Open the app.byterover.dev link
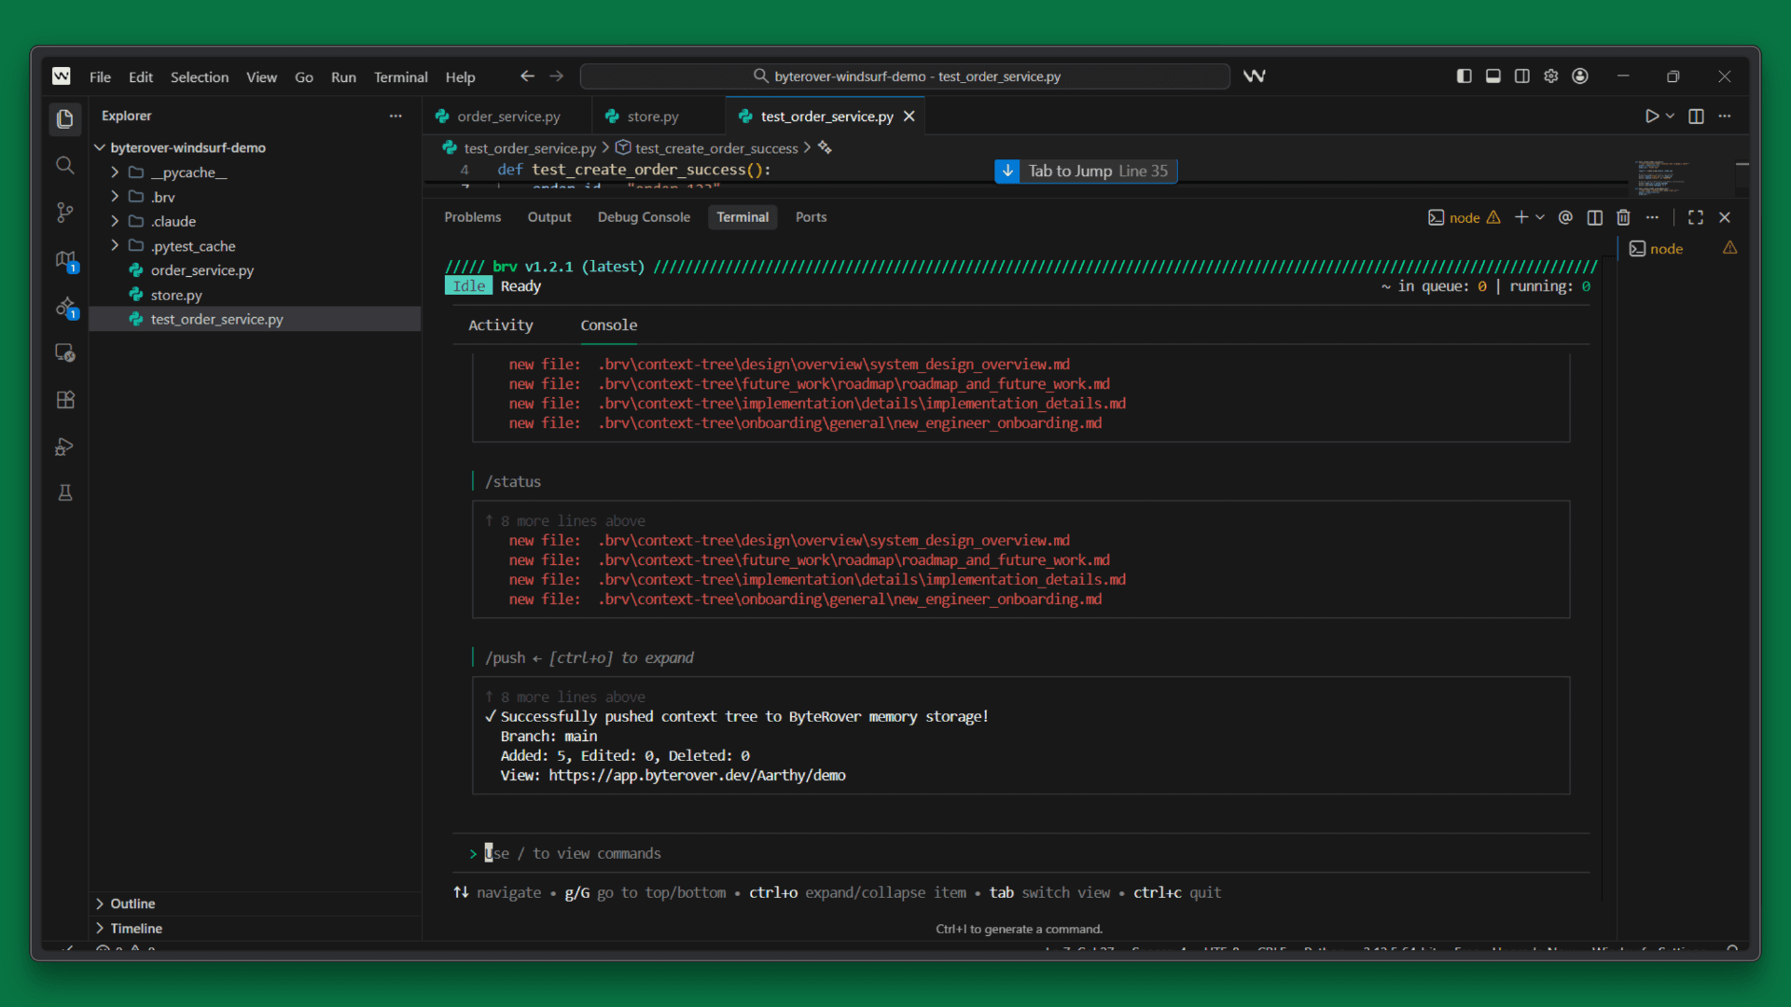Screen dimensions: 1791x1007 [696, 776]
